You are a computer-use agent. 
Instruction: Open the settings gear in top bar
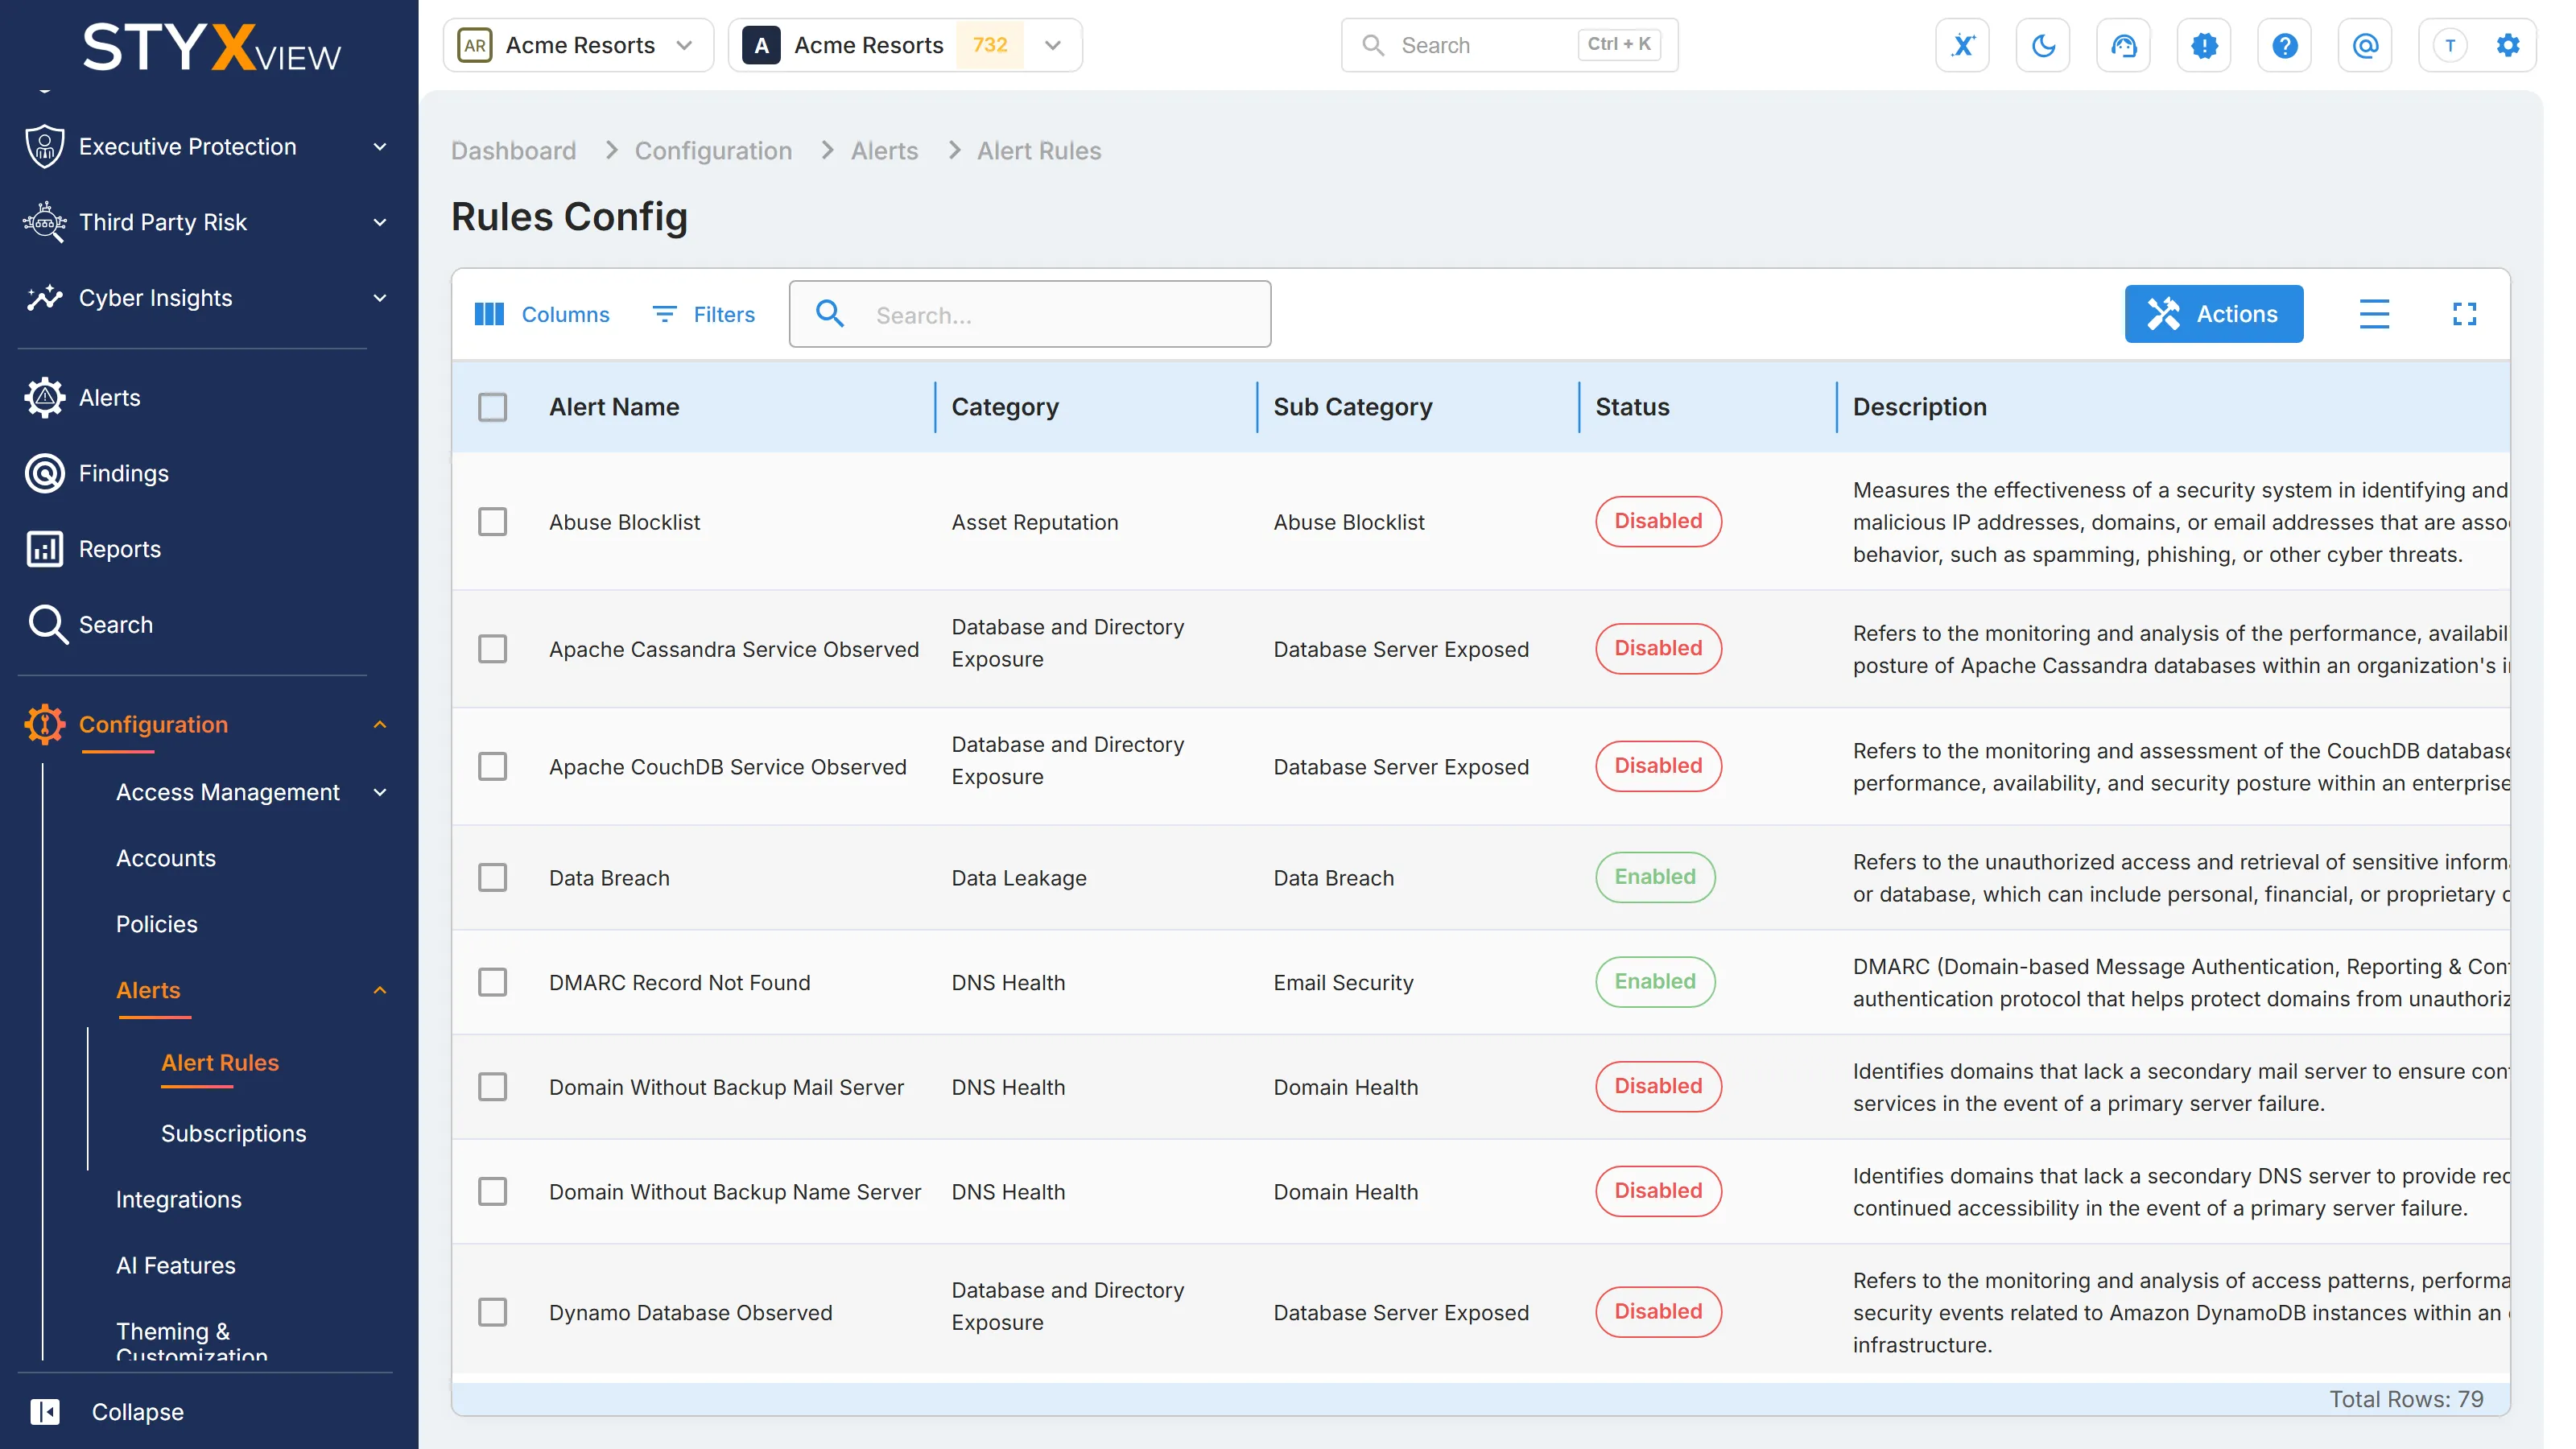[2508, 45]
